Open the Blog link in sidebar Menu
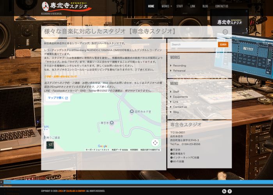Image resolution: width=273 pixels, height=195 pixels. click(x=175, y=112)
